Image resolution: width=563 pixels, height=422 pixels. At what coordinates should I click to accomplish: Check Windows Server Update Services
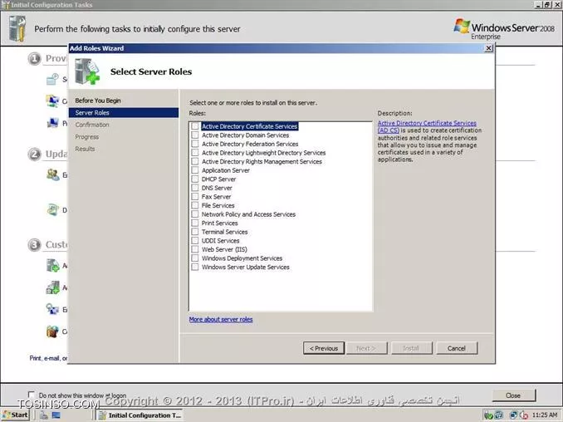point(194,267)
